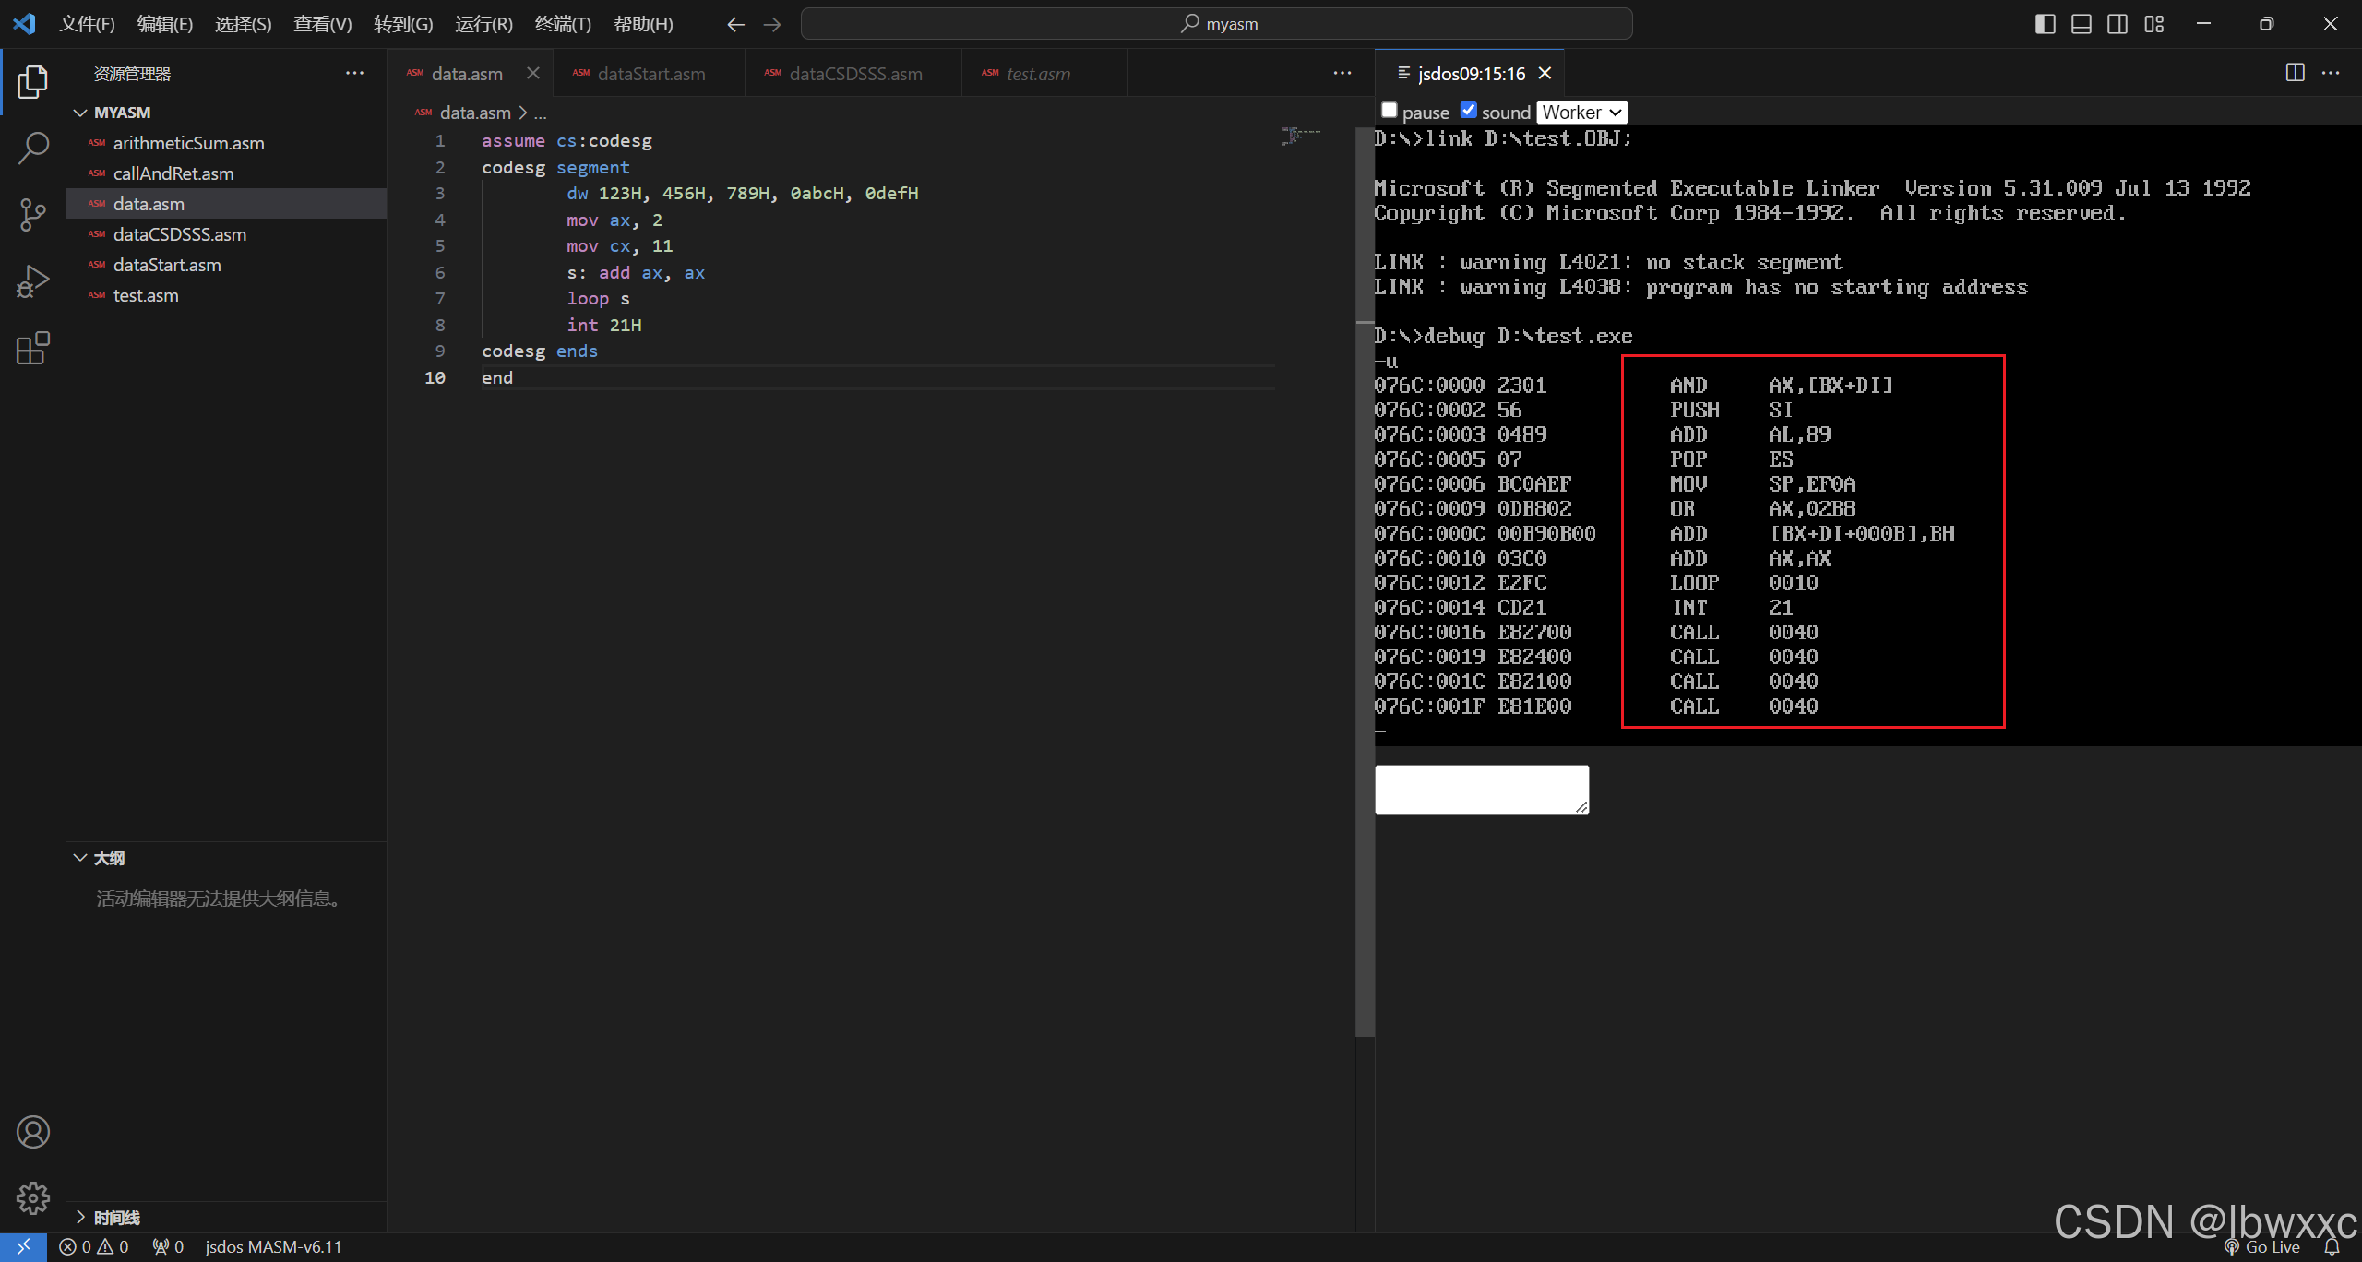The width and height of the screenshot is (2362, 1262).
Task: Disable the sound checkbox
Action: coord(1469,111)
